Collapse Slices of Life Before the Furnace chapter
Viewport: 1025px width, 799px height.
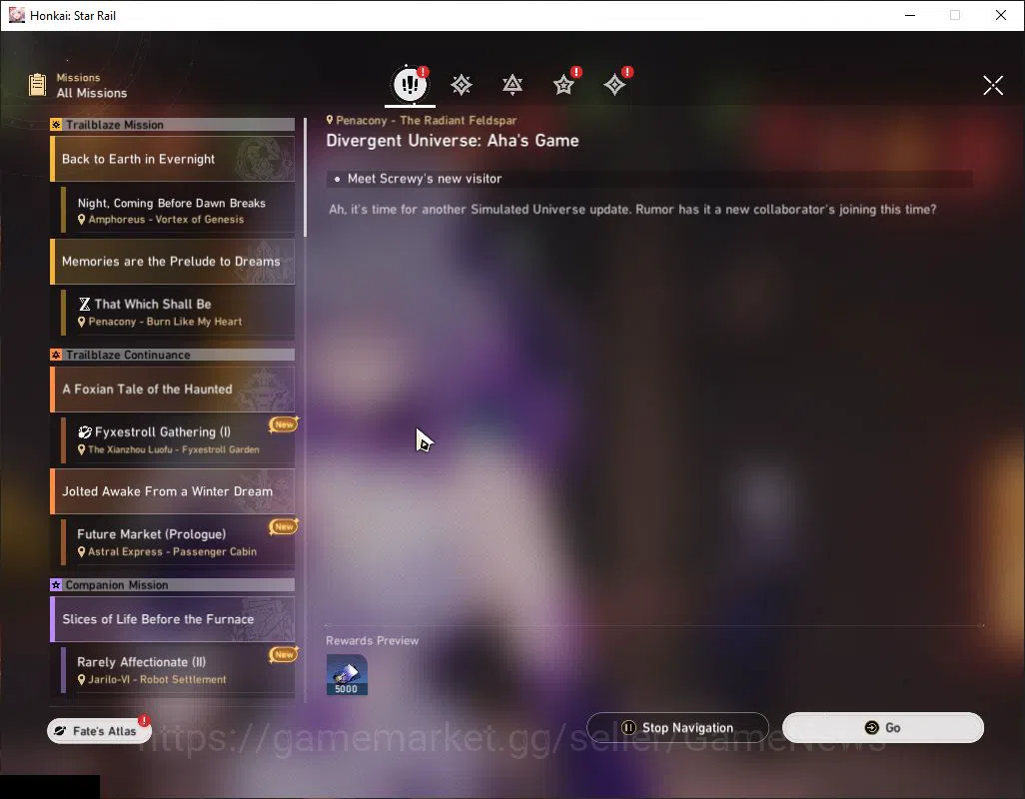173,619
